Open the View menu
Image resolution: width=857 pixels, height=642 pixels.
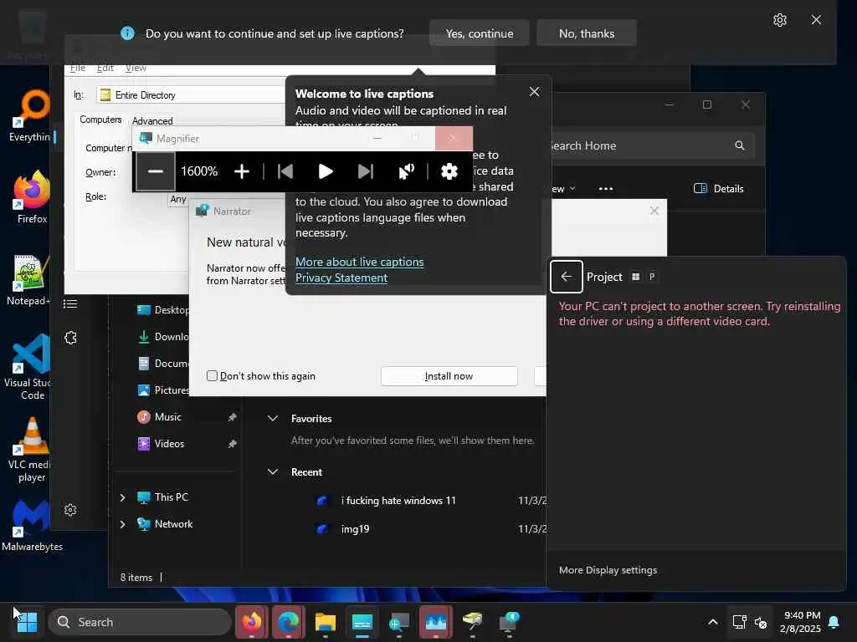click(x=136, y=68)
